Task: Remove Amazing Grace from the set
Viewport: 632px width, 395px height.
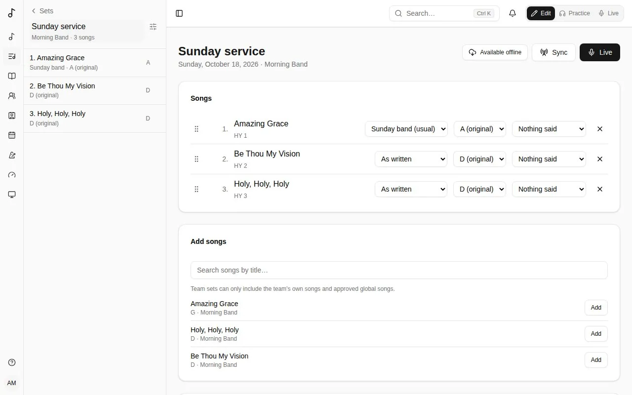Action: pos(600,129)
